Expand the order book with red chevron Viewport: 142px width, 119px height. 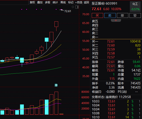(116, 20)
